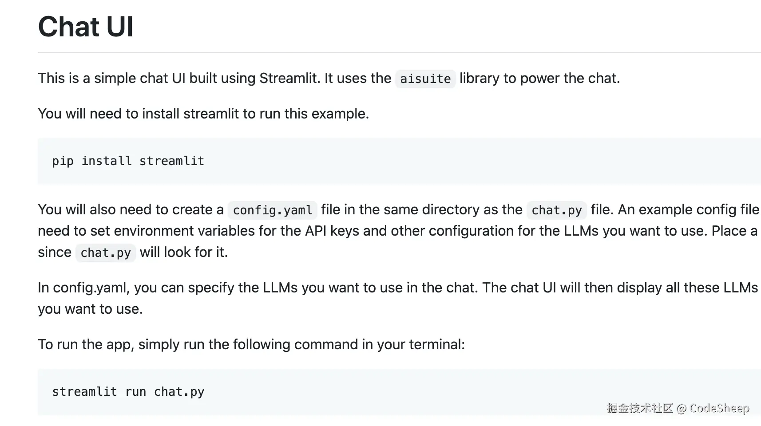761x426 pixels.
Task: Click the "pip install streamlit" code block
Action: (x=128, y=161)
